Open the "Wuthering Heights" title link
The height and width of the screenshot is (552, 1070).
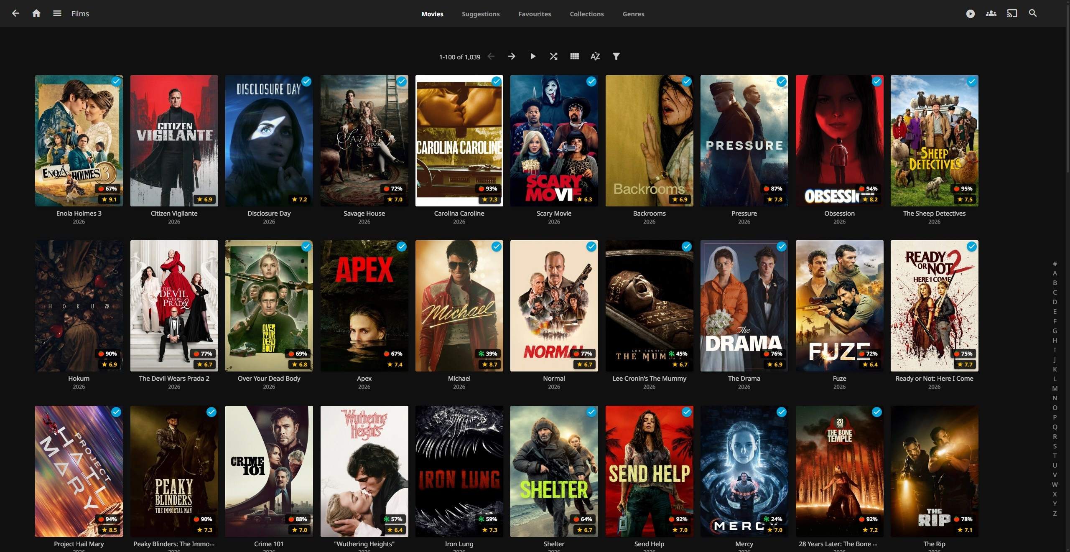click(x=364, y=544)
